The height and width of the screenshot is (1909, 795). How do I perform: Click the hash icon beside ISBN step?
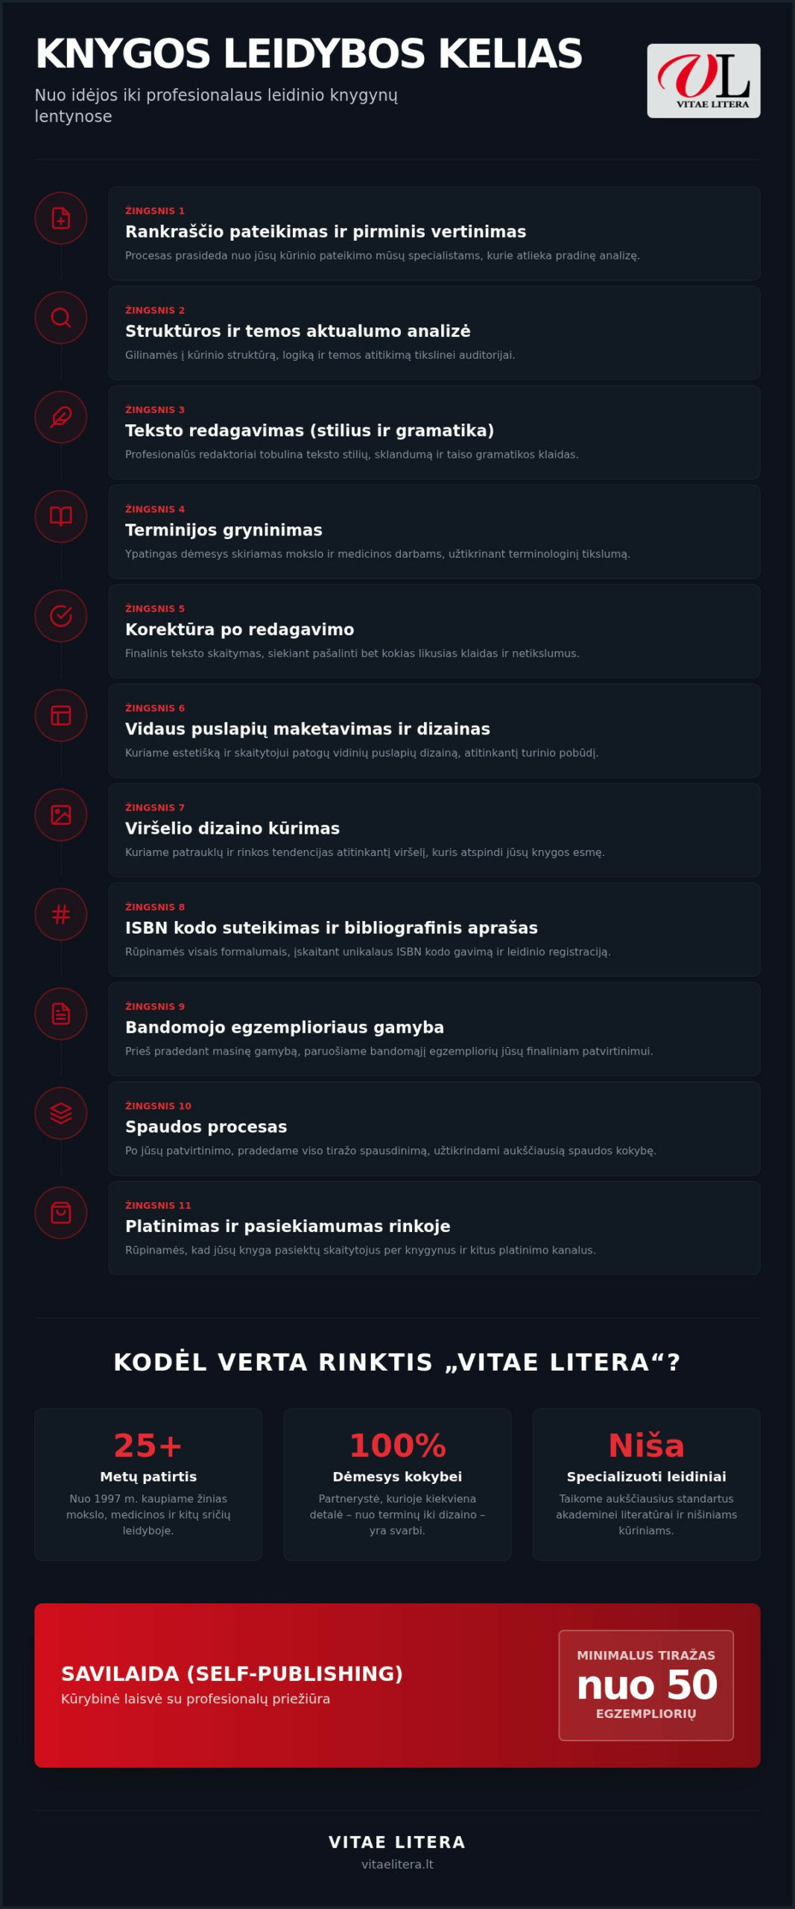click(61, 914)
